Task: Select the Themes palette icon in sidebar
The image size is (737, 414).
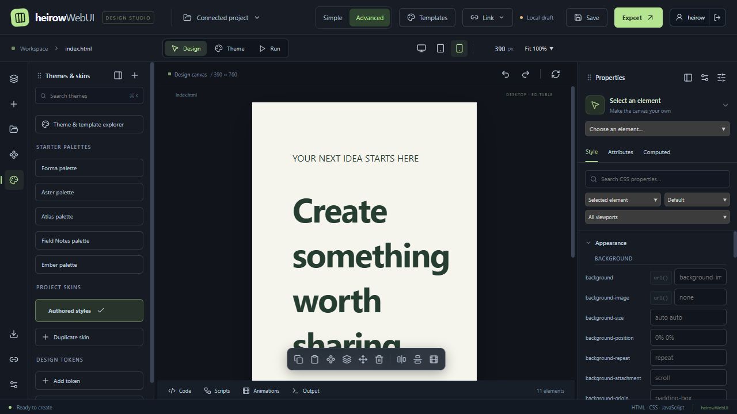Action: (x=14, y=180)
